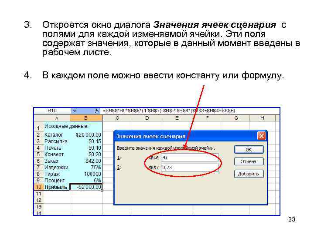Click the fx insert function icon
This screenshot has width=314, height=235.
point(97,111)
